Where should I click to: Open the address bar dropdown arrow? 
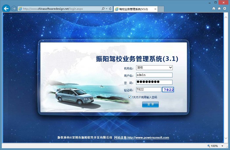tap(106, 9)
